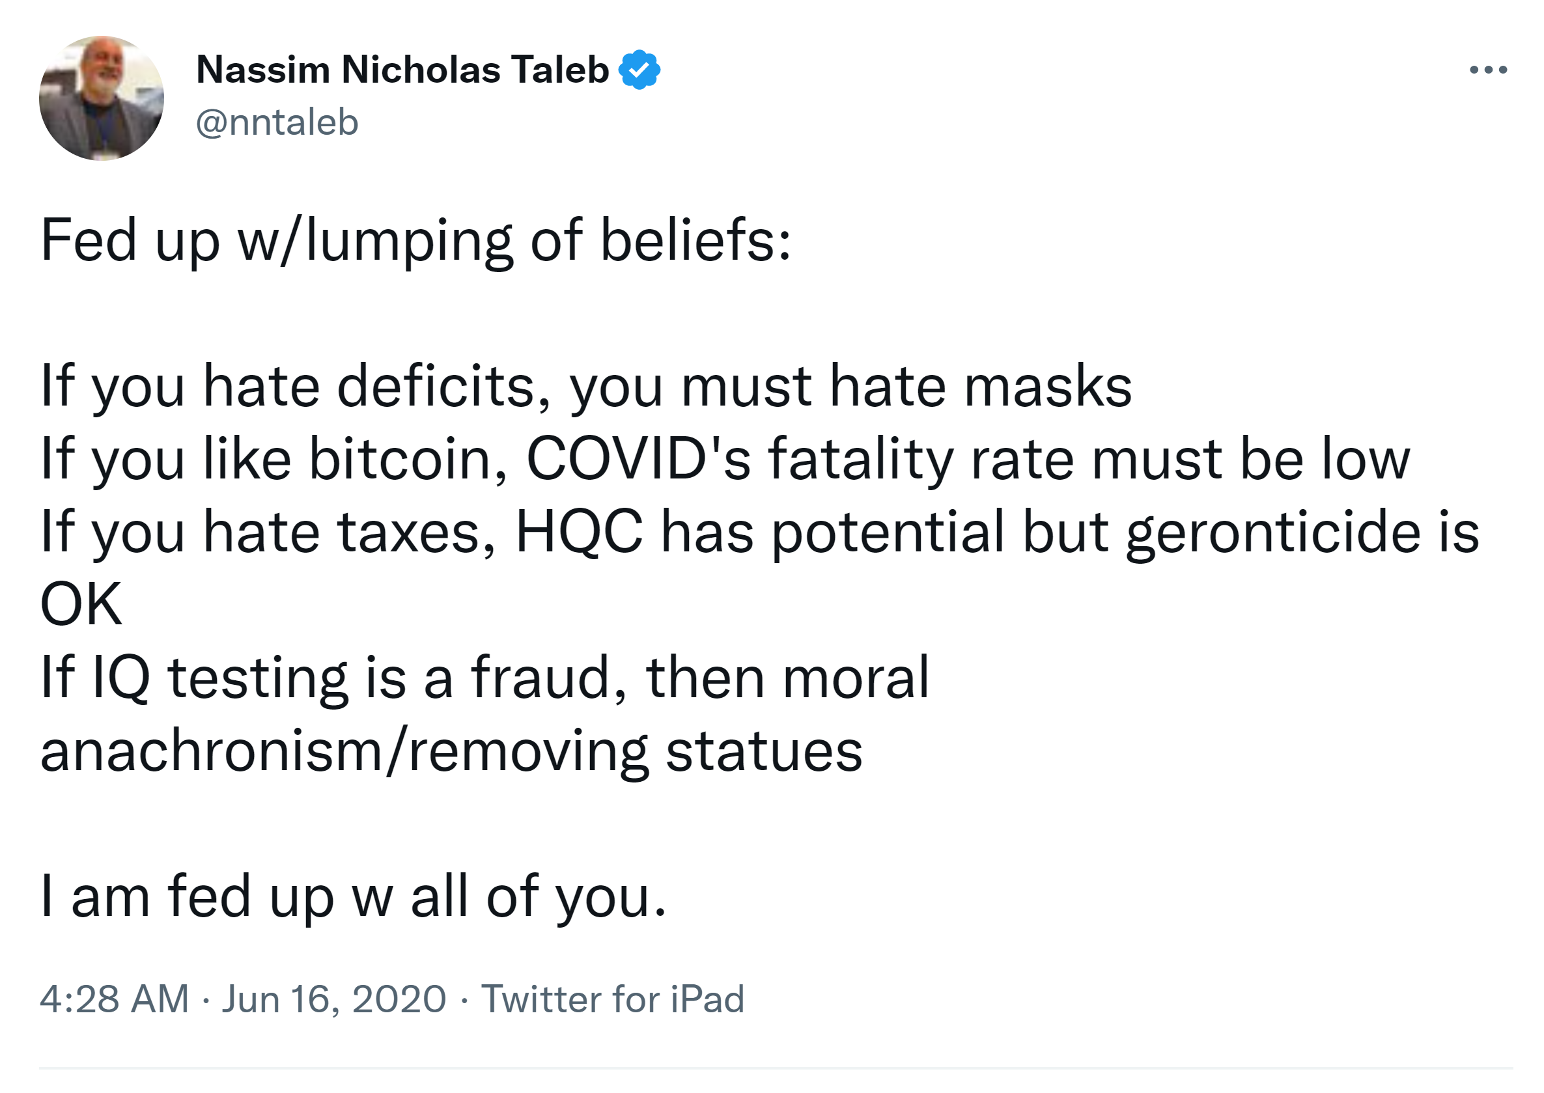Image resolution: width=1544 pixels, height=1093 pixels.
Task: Click the 4:28 AM timestamp
Action: coord(115,998)
